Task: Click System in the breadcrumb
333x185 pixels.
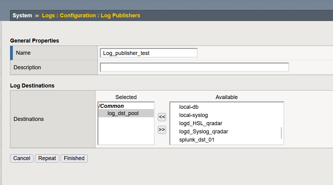Action: click(22, 15)
